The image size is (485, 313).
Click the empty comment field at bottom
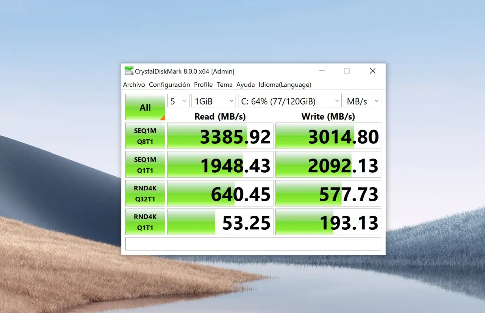[x=253, y=244]
